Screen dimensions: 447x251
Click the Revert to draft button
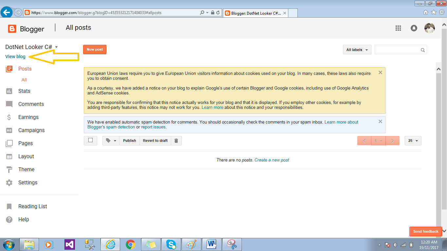(x=155, y=141)
